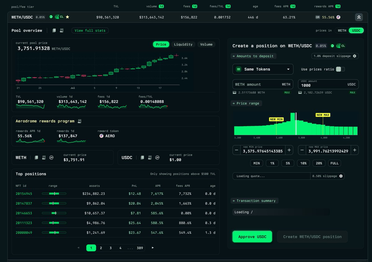The height and width of the screenshot is (262, 372).
Task: Select the Volume chart tab
Action: (x=206, y=44)
